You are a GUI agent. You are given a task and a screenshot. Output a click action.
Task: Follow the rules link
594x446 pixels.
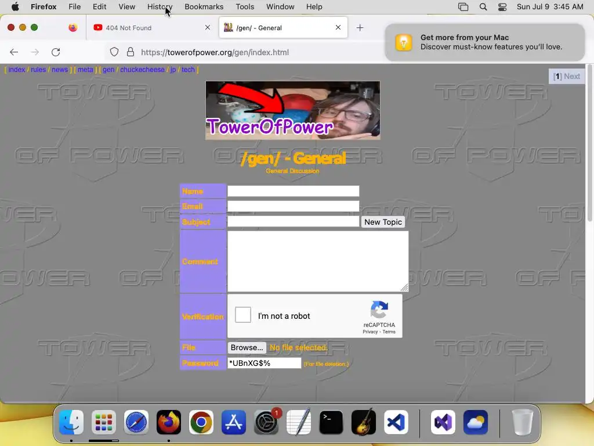coord(38,70)
